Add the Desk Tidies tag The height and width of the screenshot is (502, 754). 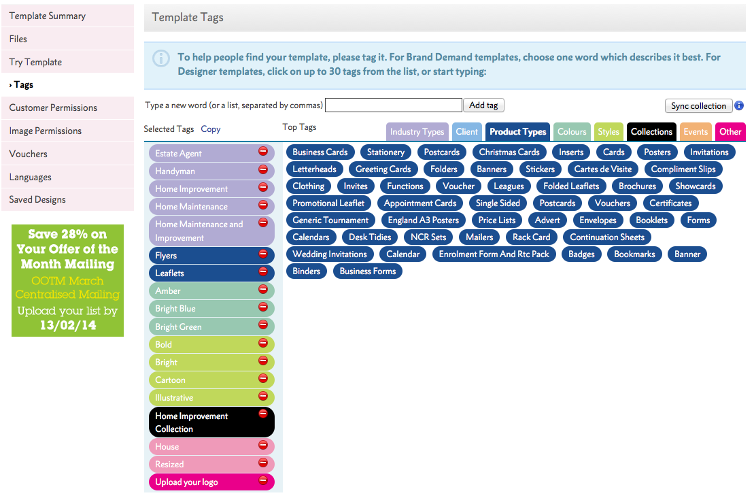pyautogui.click(x=370, y=237)
